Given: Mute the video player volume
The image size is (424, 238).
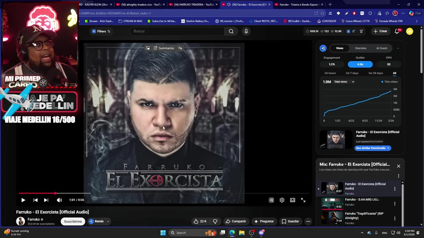Looking at the screenshot, I should (59, 200).
